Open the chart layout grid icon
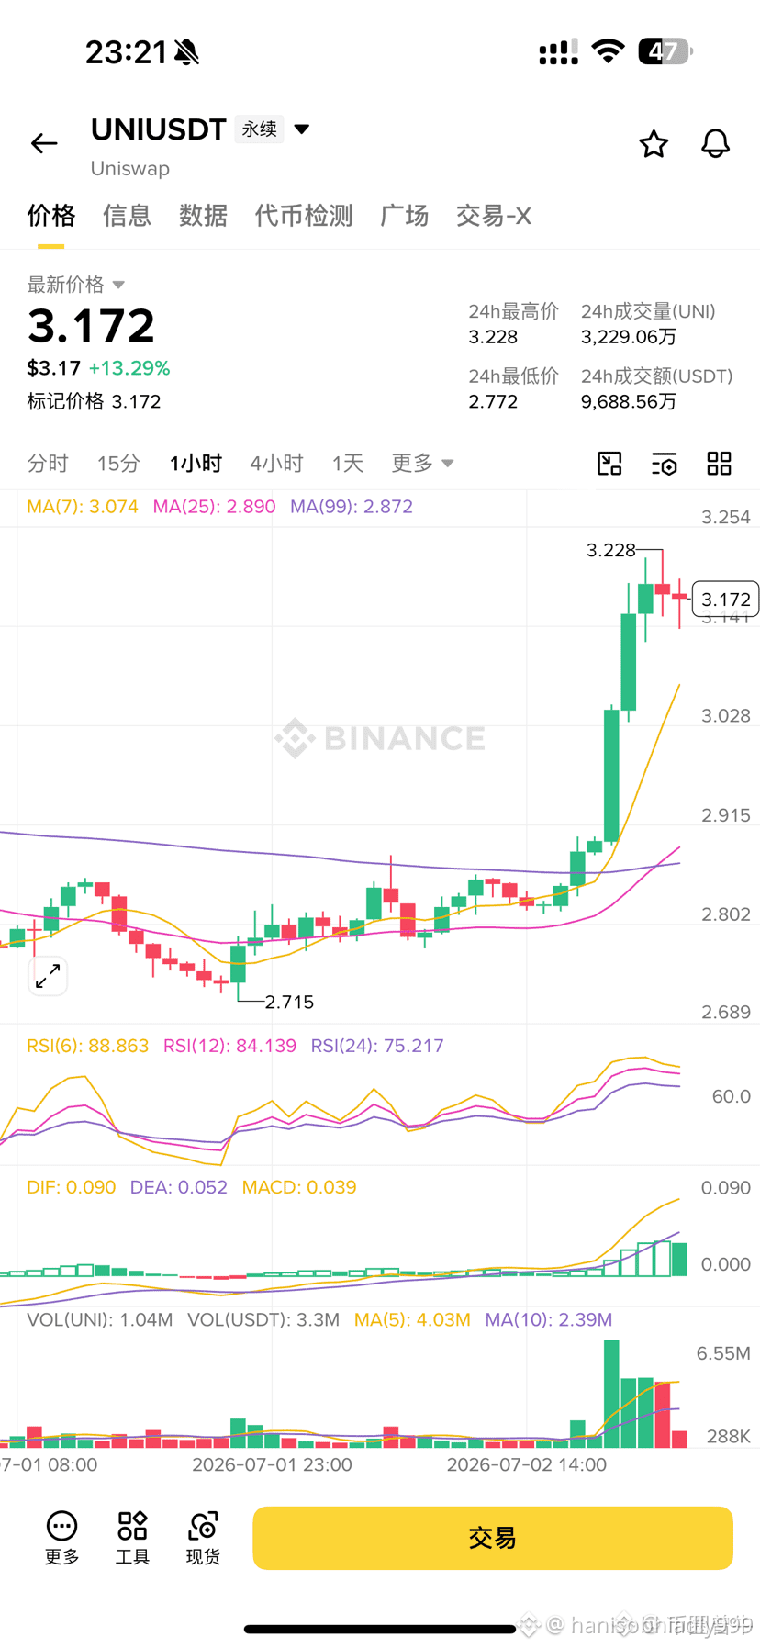This screenshot has width=760, height=1648. [x=719, y=464]
